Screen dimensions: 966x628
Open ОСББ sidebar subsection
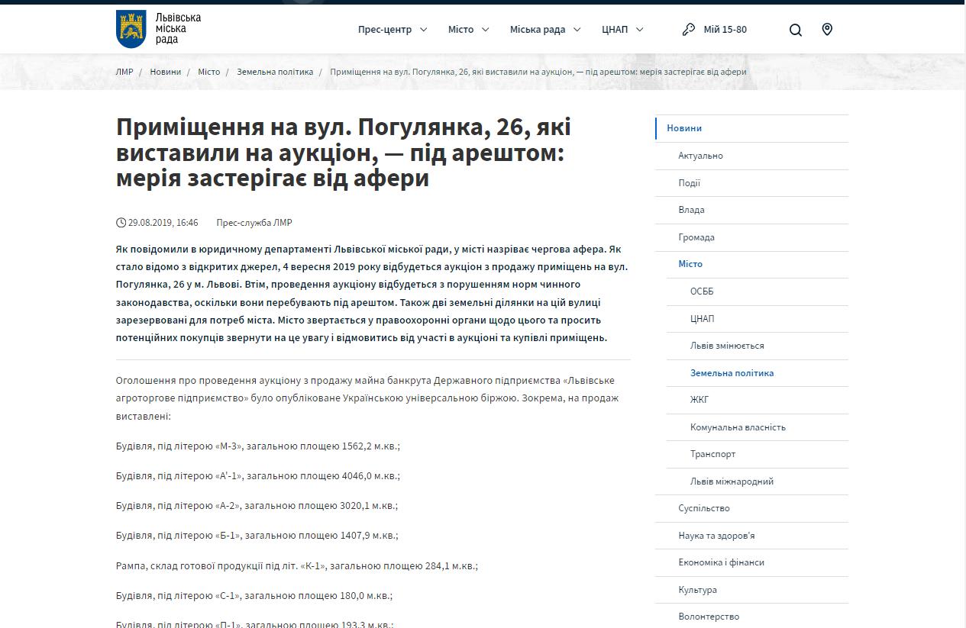tap(702, 291)
